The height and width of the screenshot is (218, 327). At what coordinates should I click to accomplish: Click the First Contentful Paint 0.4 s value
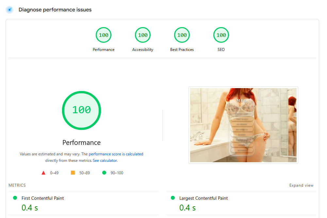tap(30, 208)
